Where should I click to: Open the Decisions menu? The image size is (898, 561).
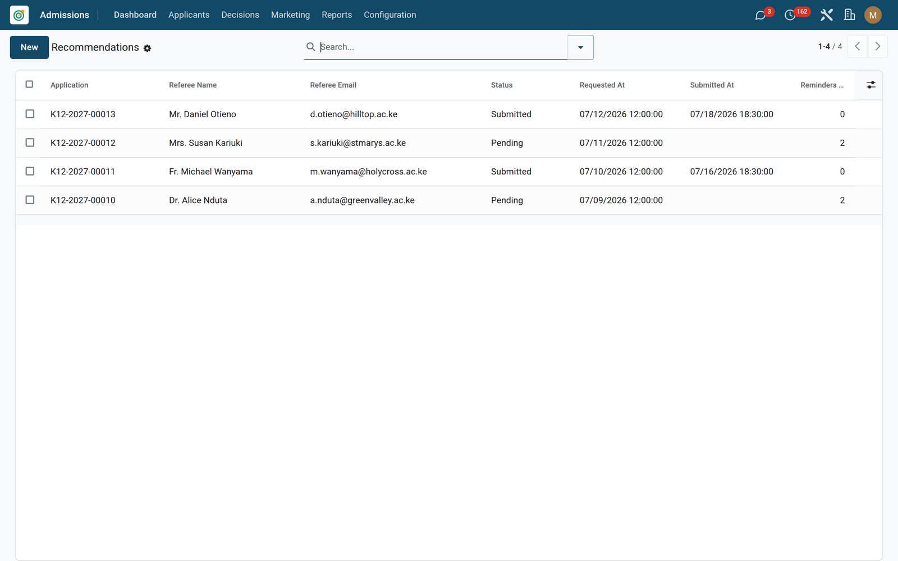[240, 15]
